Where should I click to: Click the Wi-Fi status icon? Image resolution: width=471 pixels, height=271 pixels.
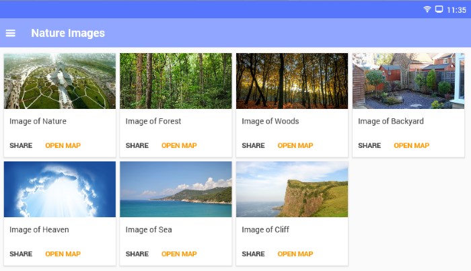[427, 9]
